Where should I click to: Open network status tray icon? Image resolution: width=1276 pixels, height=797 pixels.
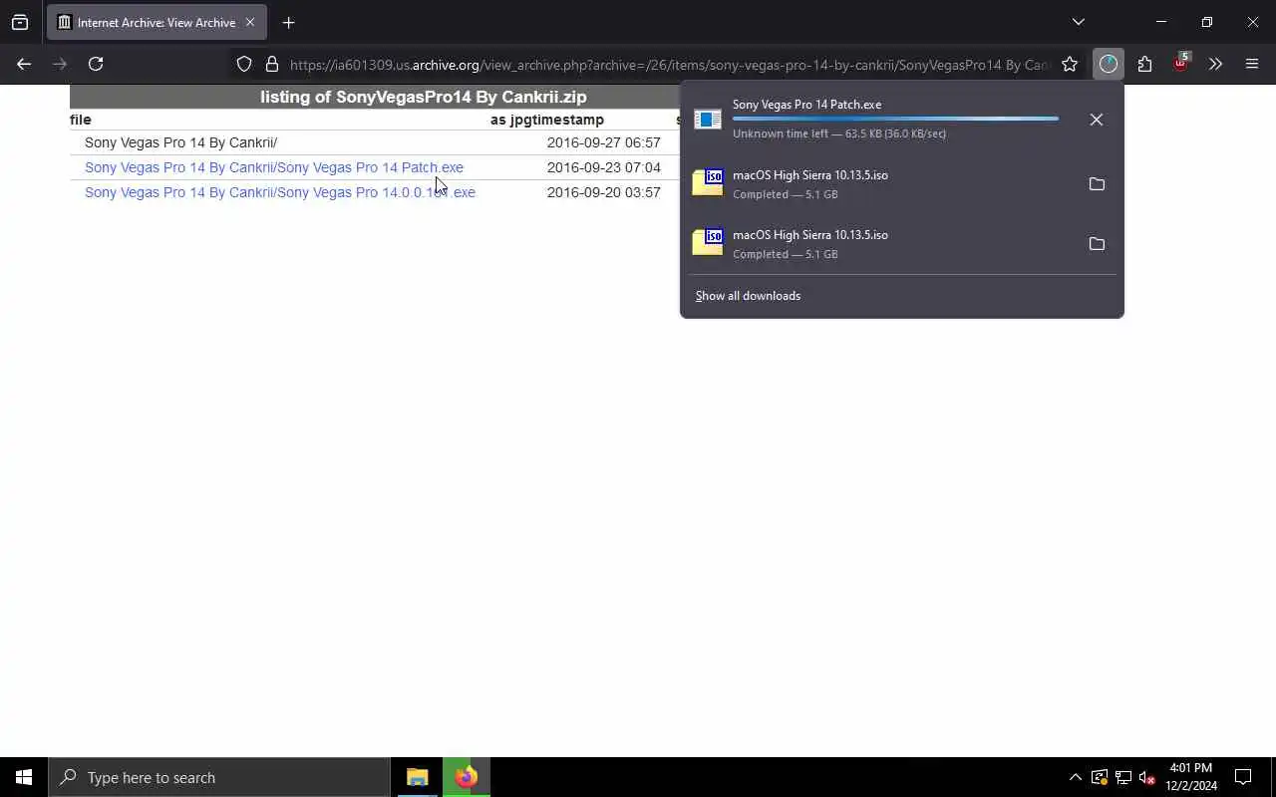[1122, 777]
